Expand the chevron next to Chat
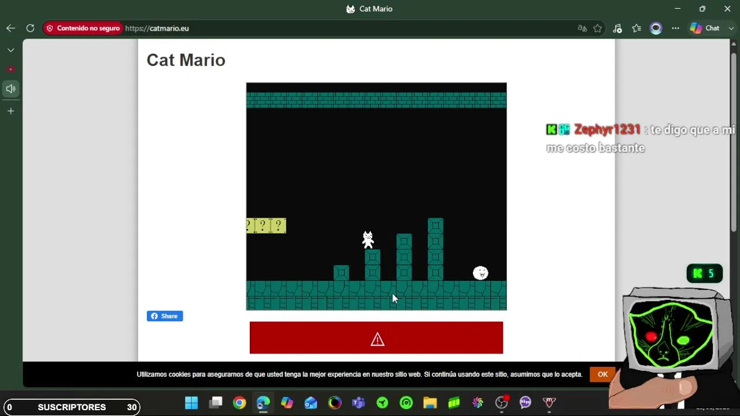 tap(731, 28)
